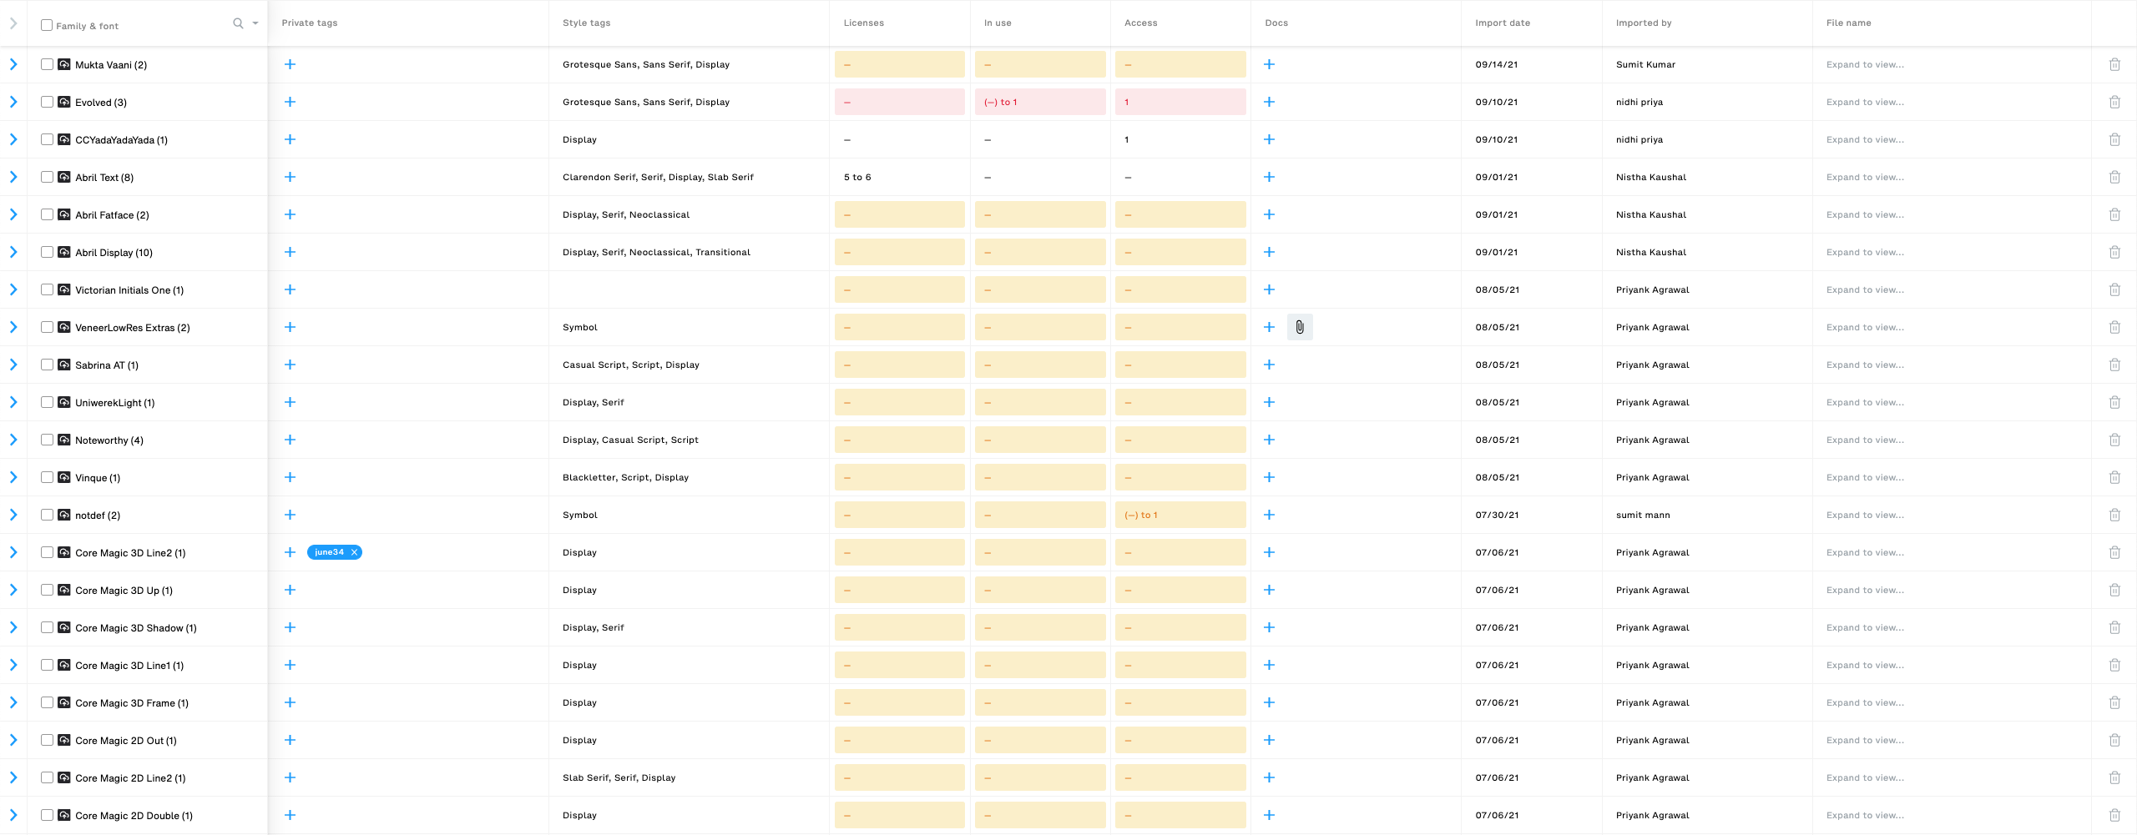The height and width of the screenshot is (835, 2137).
Task: Add document to VeneerLowRes Extras row
Action: point(1269,327)
